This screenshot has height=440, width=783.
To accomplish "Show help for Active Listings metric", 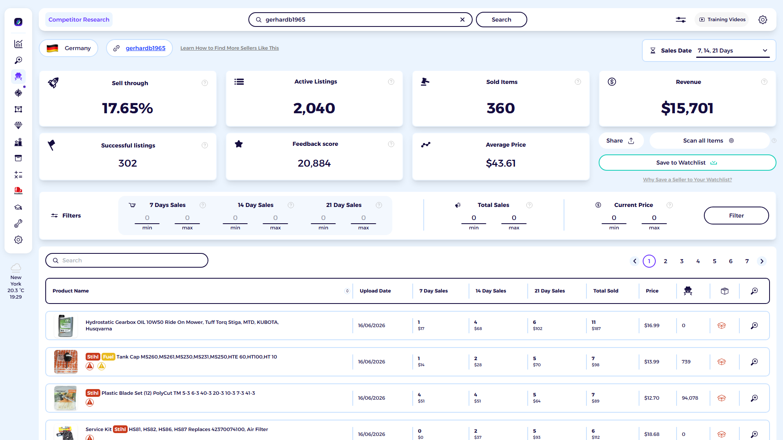I will click(x=391, y=82).
